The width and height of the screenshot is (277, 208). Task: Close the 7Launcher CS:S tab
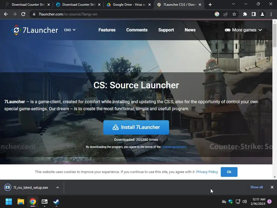[200, 5]
